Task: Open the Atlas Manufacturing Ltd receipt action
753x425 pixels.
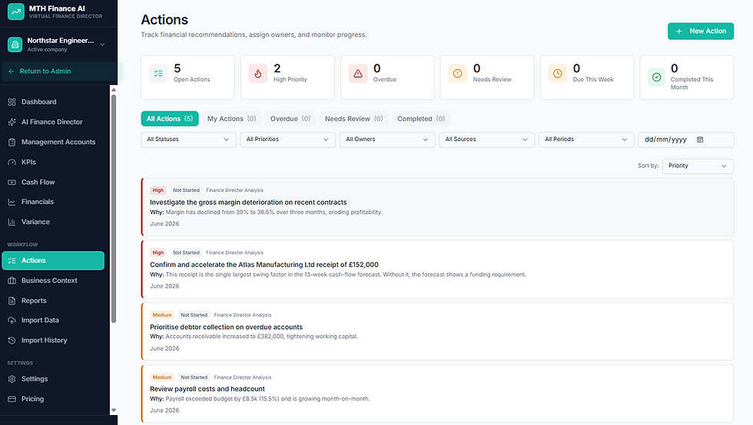Action: [437, 269]
